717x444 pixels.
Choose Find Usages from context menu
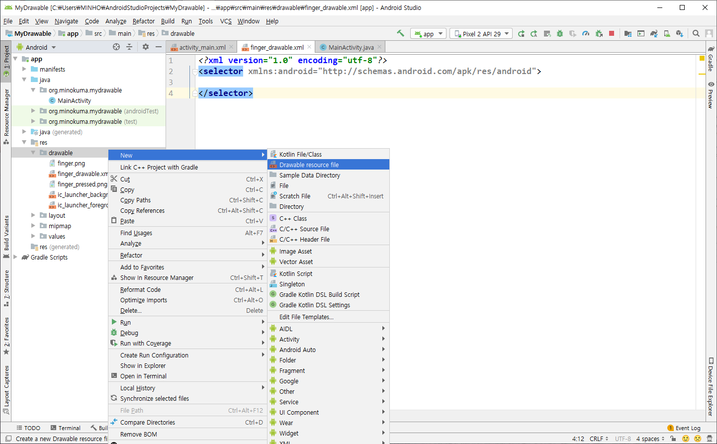pos(187,233)
